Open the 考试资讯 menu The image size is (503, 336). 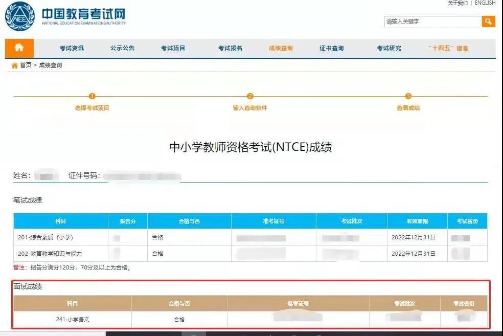point(72,49)
